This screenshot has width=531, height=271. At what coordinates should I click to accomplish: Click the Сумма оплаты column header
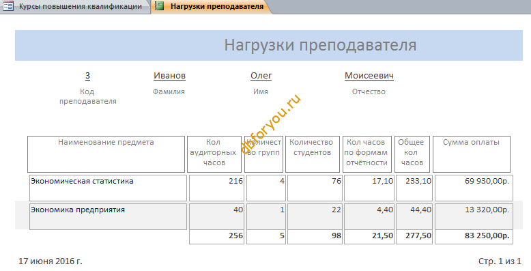472,154
